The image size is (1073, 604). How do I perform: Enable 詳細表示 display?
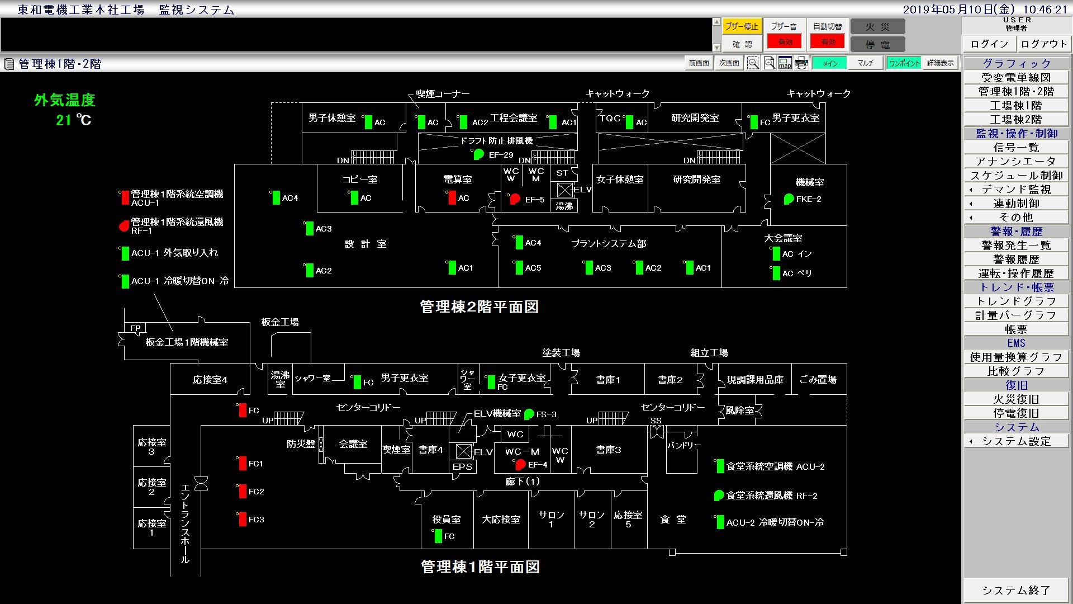940,63
